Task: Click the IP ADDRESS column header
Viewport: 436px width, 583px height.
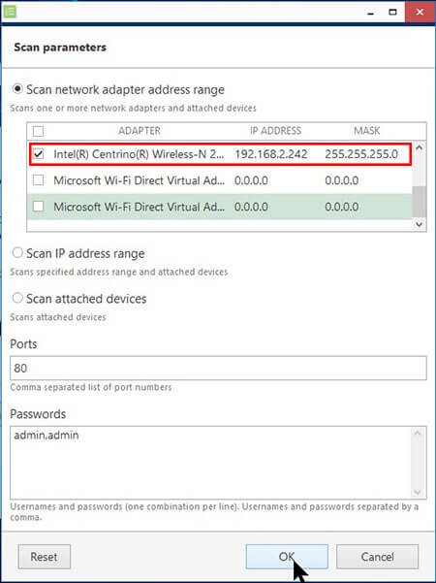Action: coord(275,131)
